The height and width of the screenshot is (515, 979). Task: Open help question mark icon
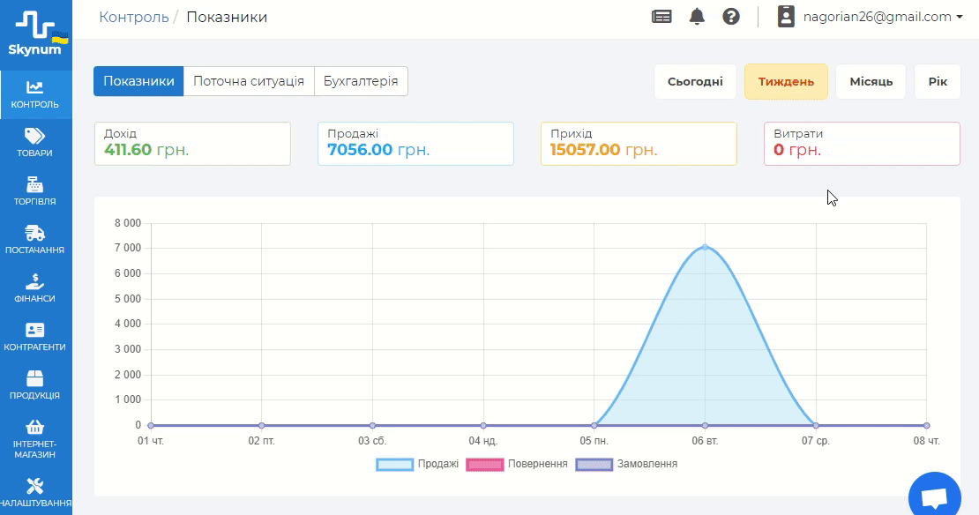731,17
